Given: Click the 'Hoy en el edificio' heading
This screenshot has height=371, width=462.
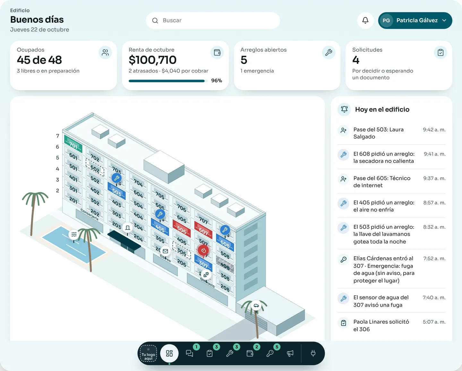Looking at the screenshot, I should point(382,110).
